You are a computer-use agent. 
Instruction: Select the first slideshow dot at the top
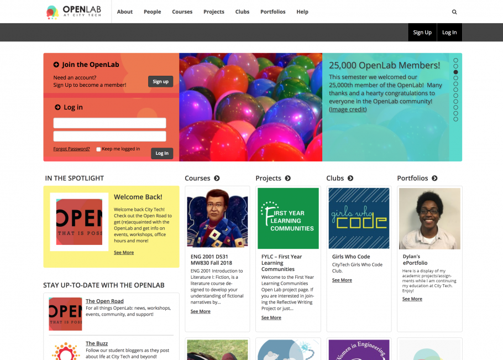(455, 60)
